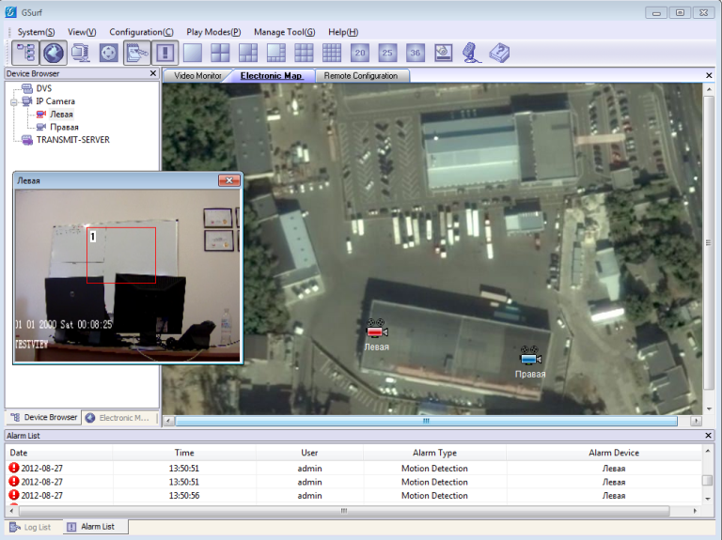Select six-window view layout

click(x=248, y=53)
